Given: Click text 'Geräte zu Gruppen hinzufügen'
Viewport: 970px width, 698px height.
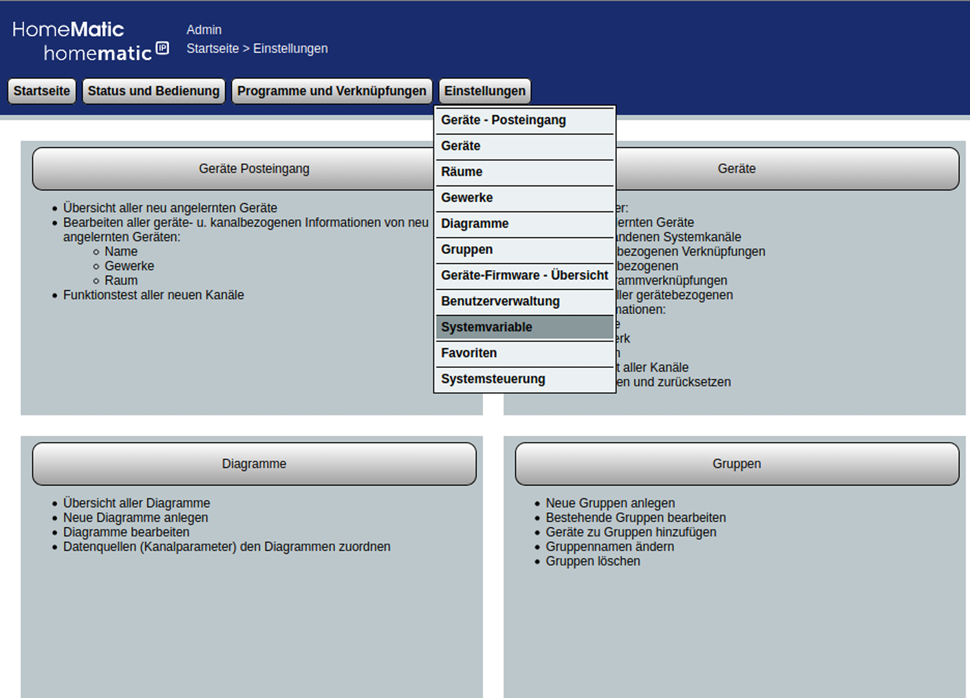Looking at the screenshot, I should (x=631, y=532).
